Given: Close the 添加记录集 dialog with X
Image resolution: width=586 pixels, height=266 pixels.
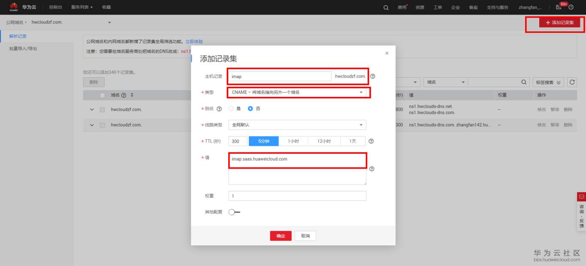Looking at the screenshot, I should [387, 53].
